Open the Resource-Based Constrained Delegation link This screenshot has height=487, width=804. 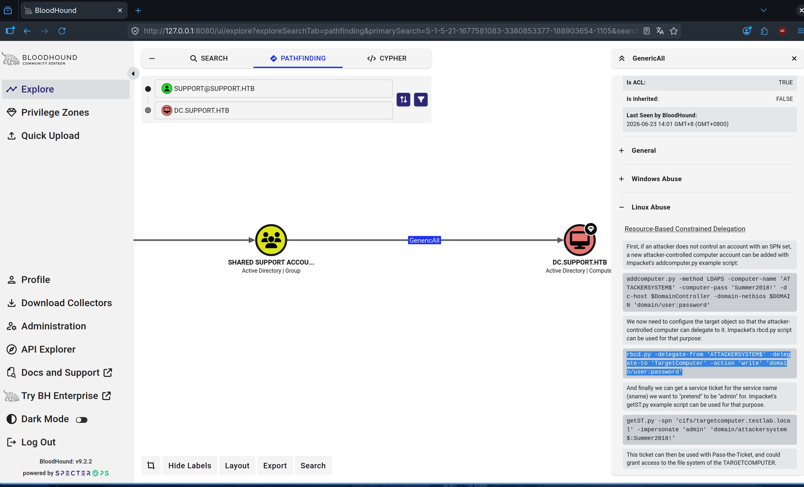click(685, 229)
